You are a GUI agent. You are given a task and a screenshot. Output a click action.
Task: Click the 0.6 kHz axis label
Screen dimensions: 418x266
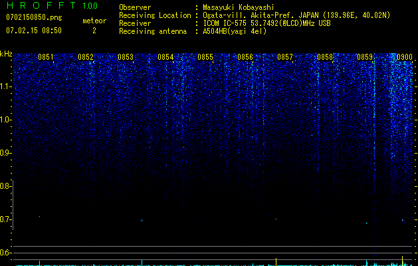point(5,253)
